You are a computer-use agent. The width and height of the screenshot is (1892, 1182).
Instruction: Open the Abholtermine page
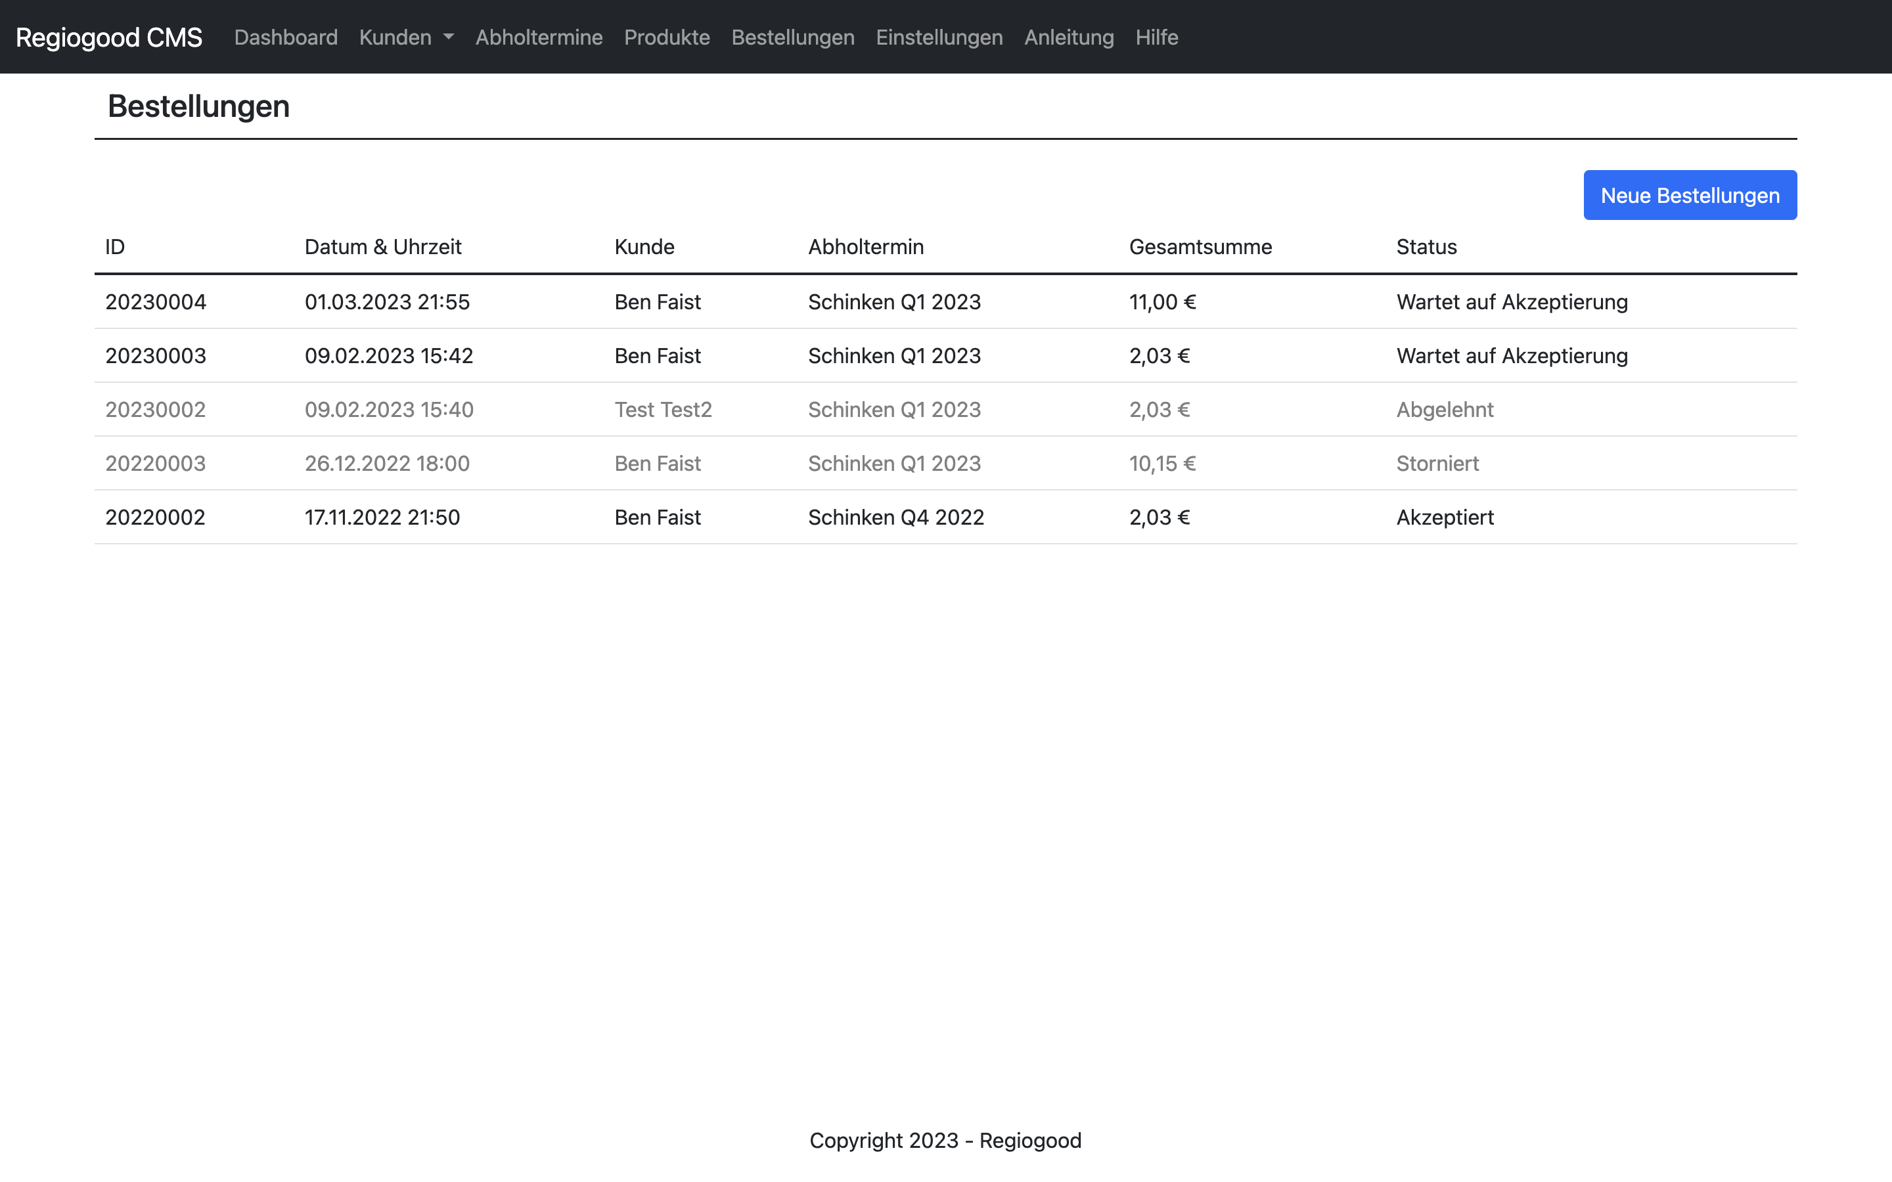539,37
